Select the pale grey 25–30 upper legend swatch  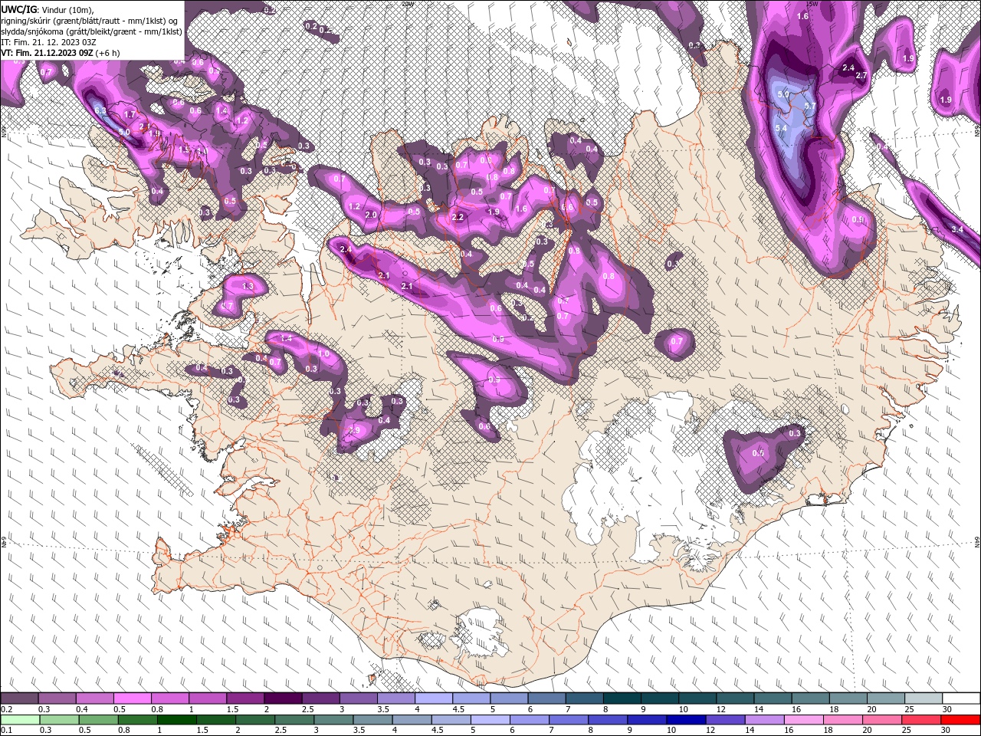(x=923, y=698)
